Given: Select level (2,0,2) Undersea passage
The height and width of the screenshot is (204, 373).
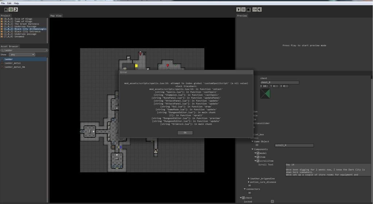Looking at the screenshot, I should click(23, 34).
